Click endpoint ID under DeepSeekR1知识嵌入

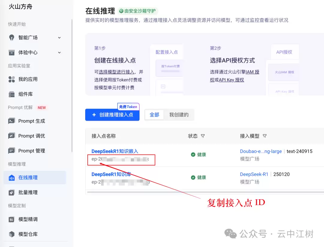(x=120, y=159)
